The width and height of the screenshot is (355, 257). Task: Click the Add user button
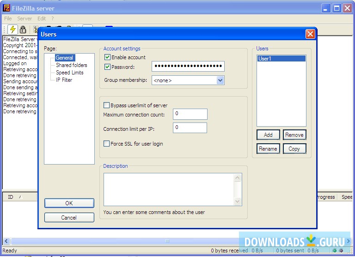tap(268, 135)
